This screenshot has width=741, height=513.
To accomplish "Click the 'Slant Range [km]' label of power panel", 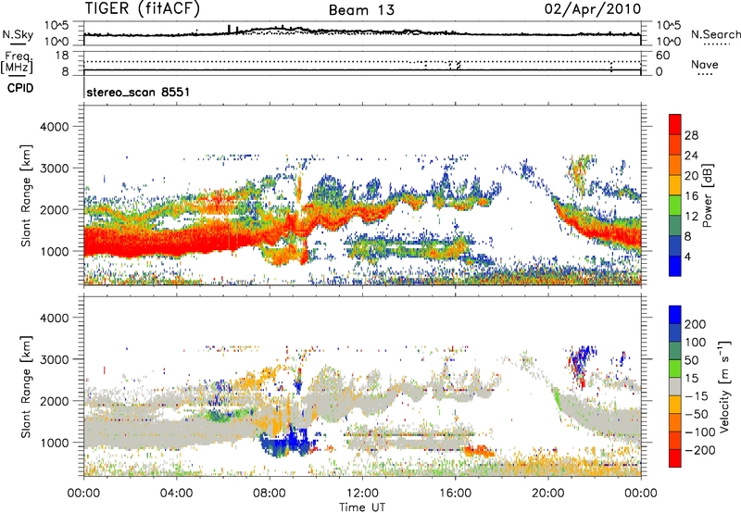I will 26,195.
